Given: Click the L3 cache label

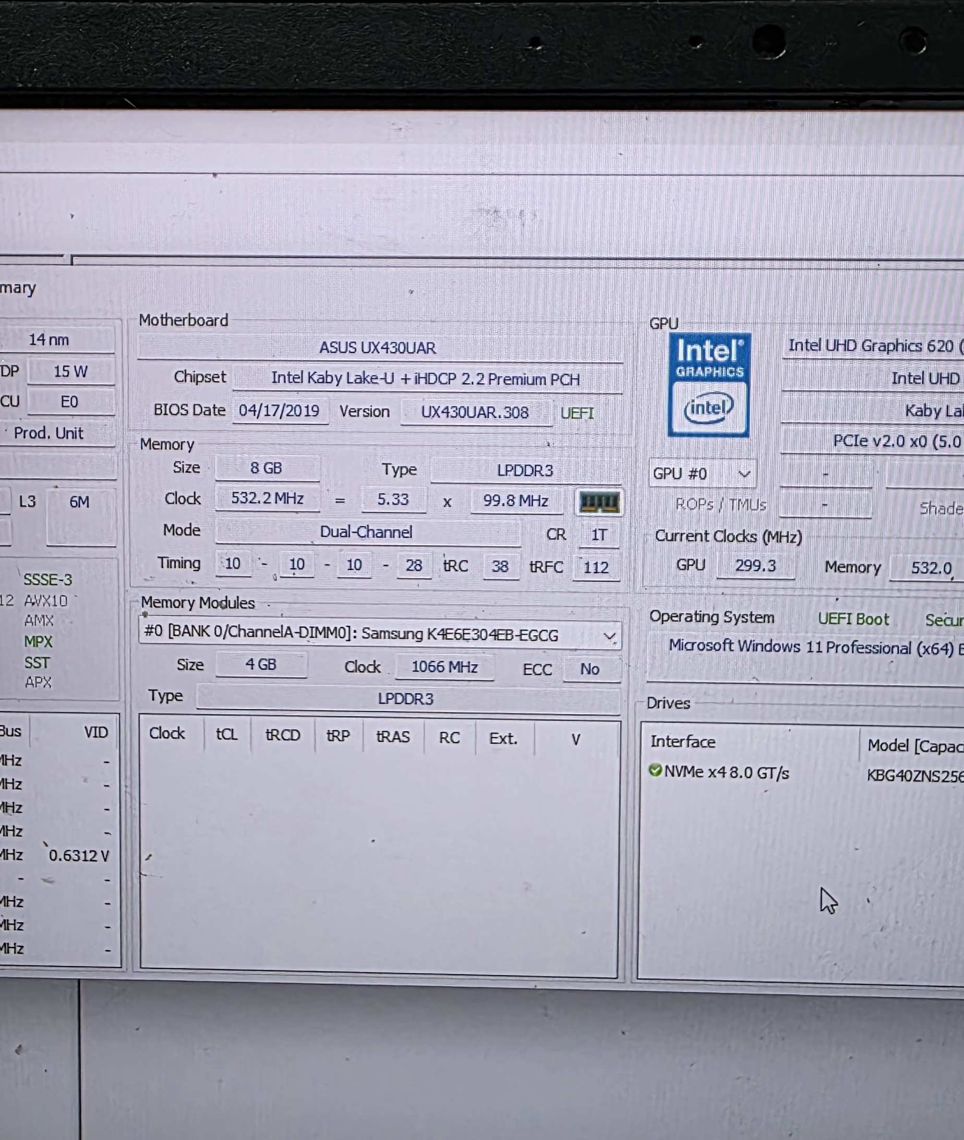Looking at the screenshot, I should pyautogui.click(x=27, y=502).
